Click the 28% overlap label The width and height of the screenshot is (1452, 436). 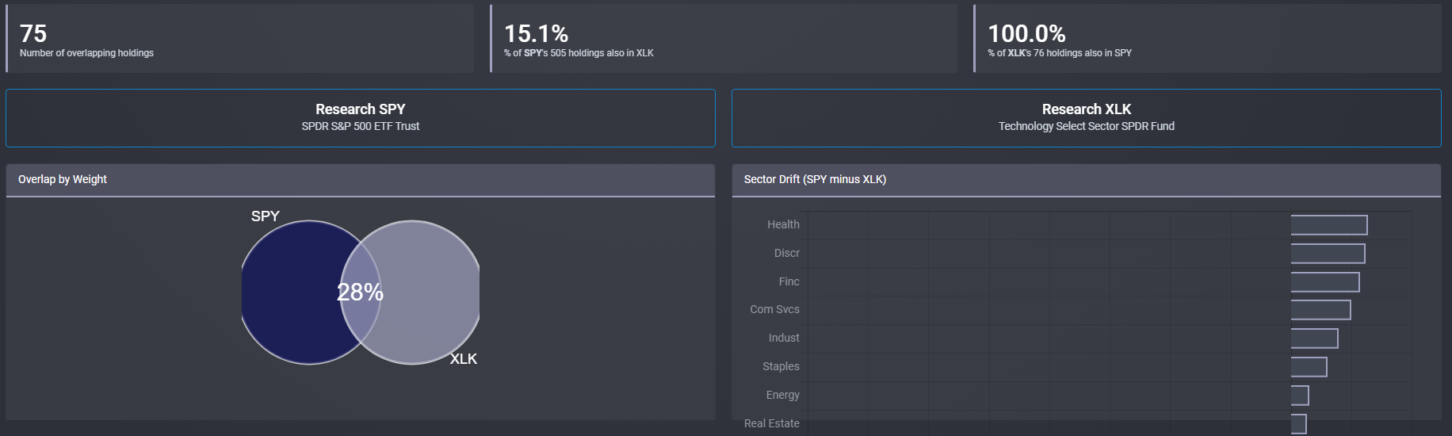[x=361, y=293]
